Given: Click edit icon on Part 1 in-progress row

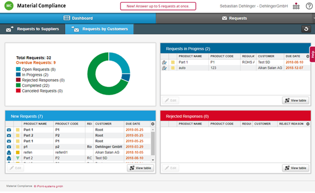Looking at the screenshot, I should (164, 62).
